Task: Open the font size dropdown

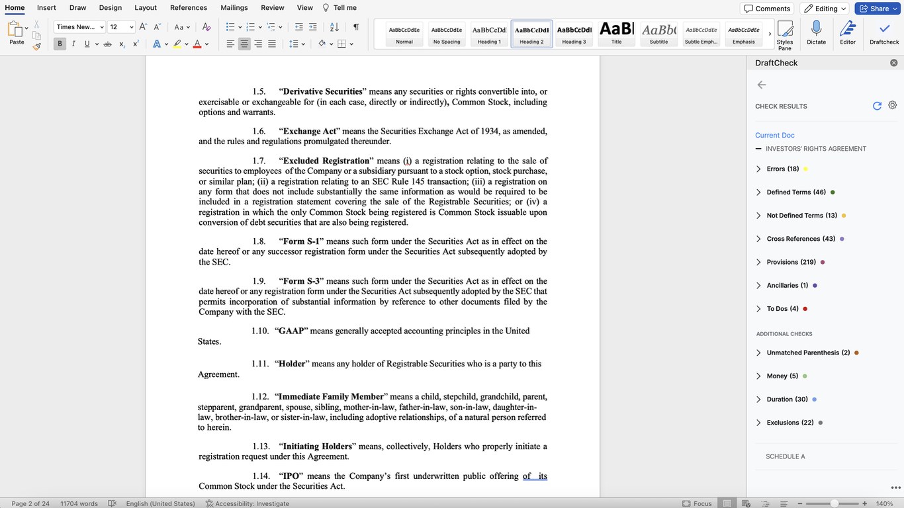Action: tap(131, 27)
